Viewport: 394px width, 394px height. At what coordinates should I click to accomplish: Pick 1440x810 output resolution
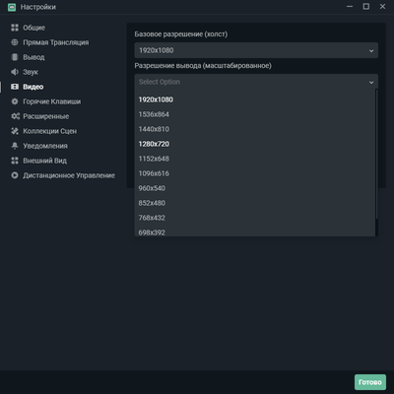[254, 129]
